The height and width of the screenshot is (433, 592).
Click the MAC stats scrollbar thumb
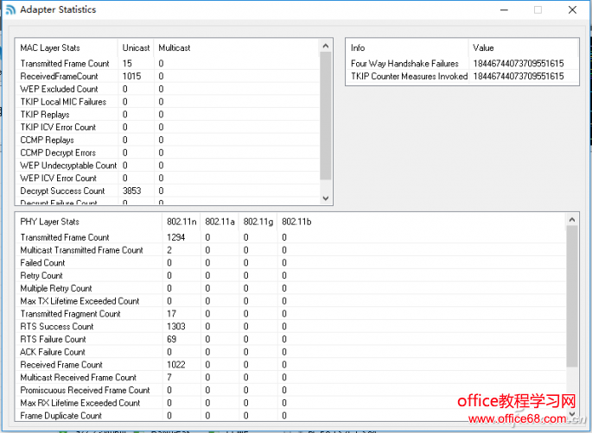click(326, 116)
